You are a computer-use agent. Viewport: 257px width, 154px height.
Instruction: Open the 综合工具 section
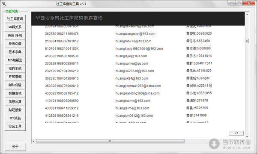click(15, 127)
